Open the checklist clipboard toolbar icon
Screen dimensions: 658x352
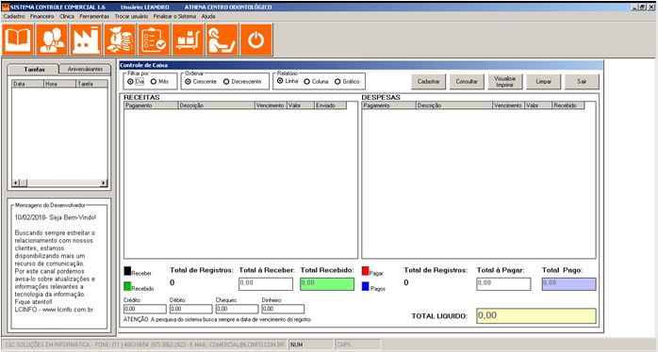tap(154, 40)
